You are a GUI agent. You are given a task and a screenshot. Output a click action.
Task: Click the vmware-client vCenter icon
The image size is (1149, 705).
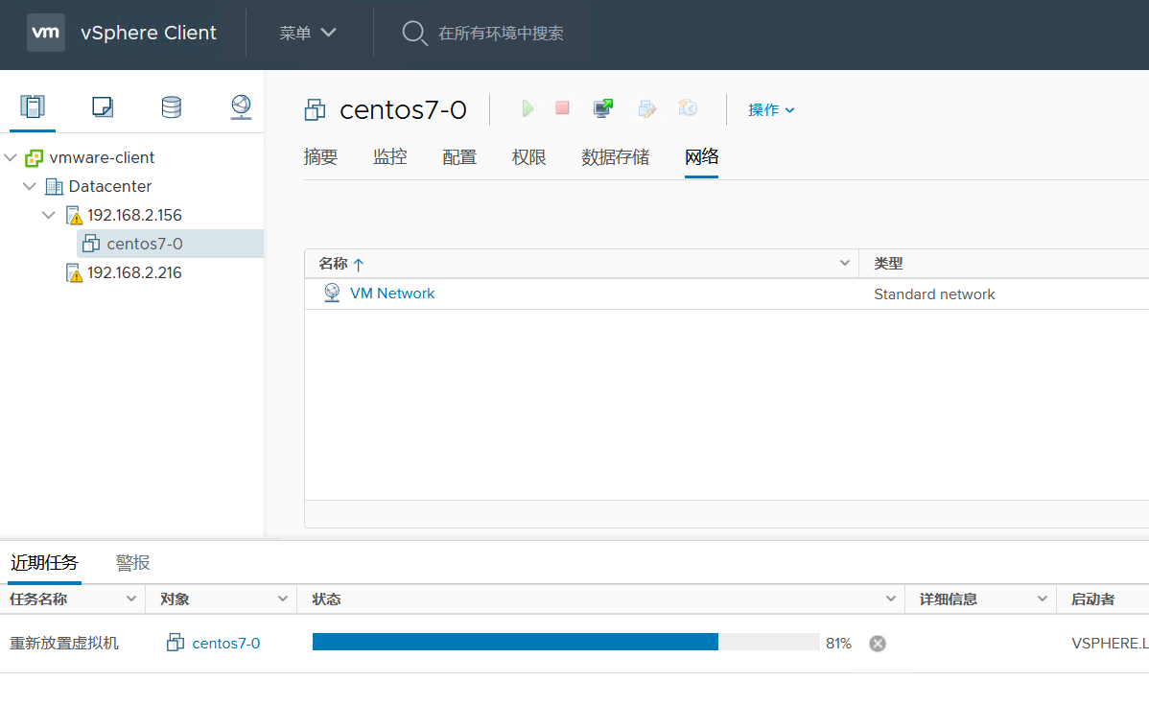coord(34,157)
